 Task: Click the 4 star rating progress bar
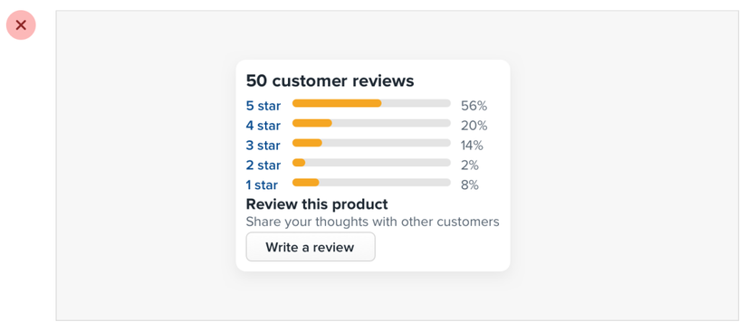[x=371, y=123]
